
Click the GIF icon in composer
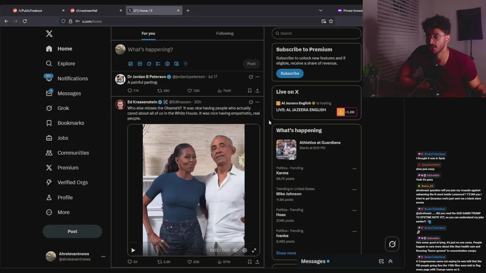(140, 64)
